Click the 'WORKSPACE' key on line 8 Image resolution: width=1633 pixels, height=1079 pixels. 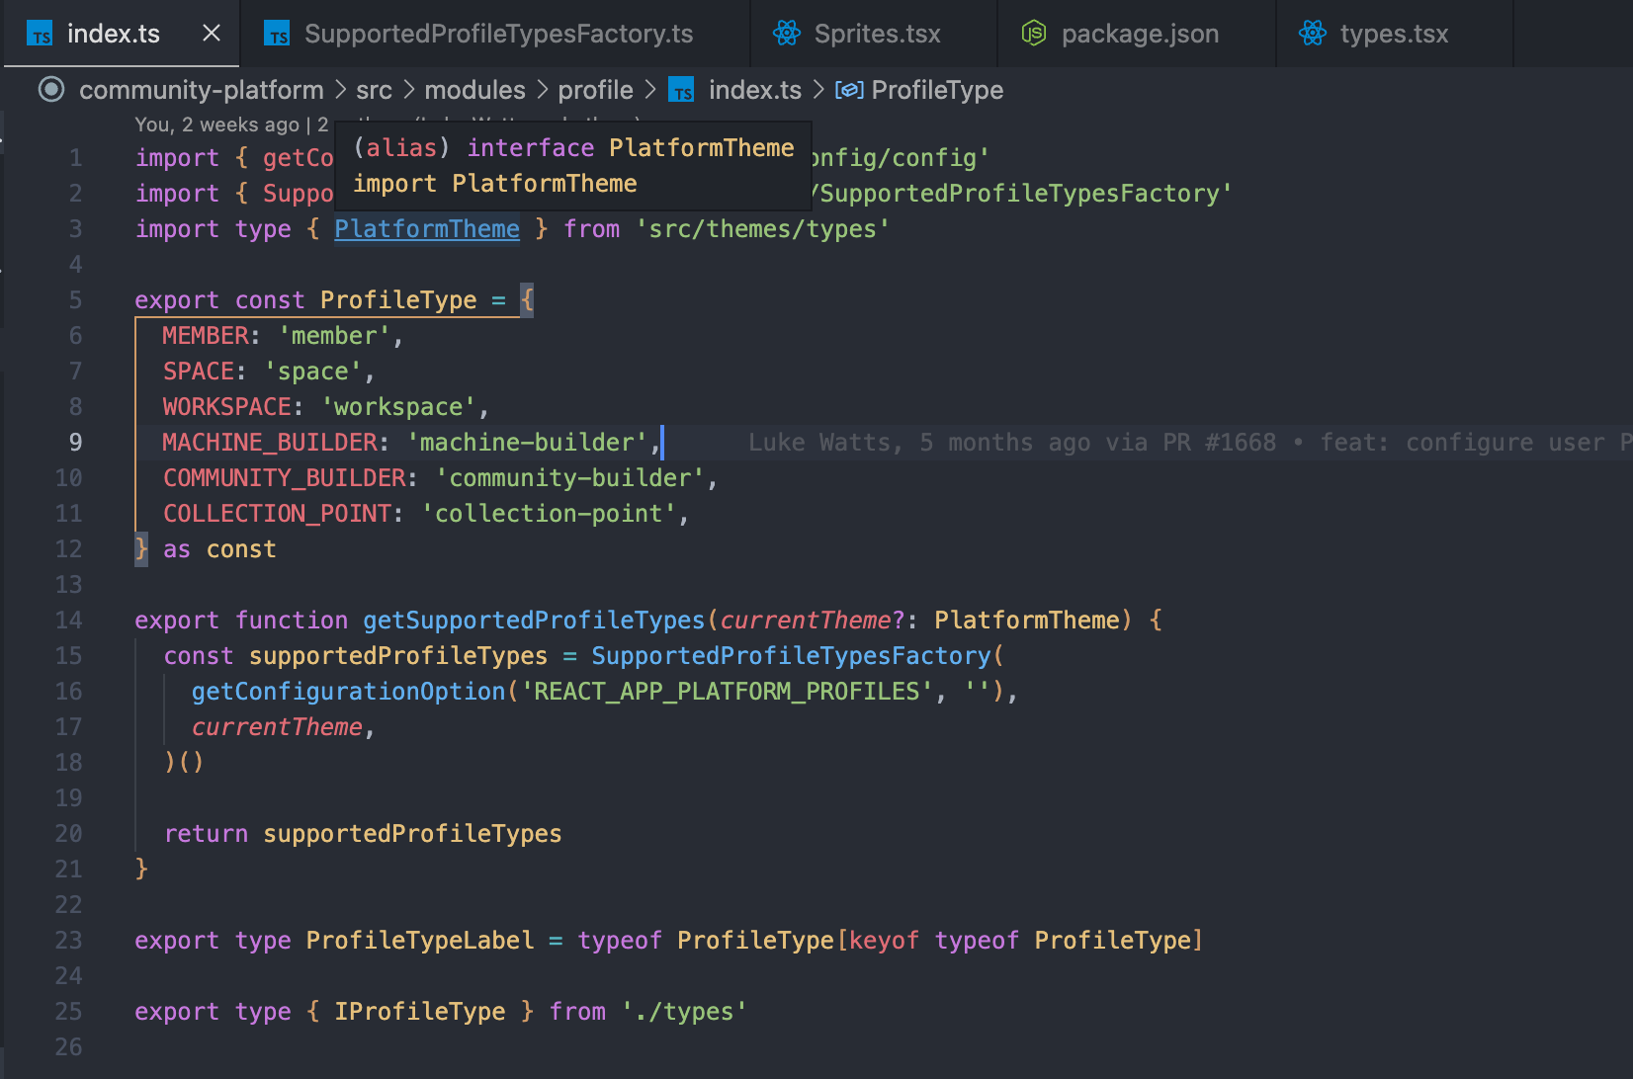point(227,407)
